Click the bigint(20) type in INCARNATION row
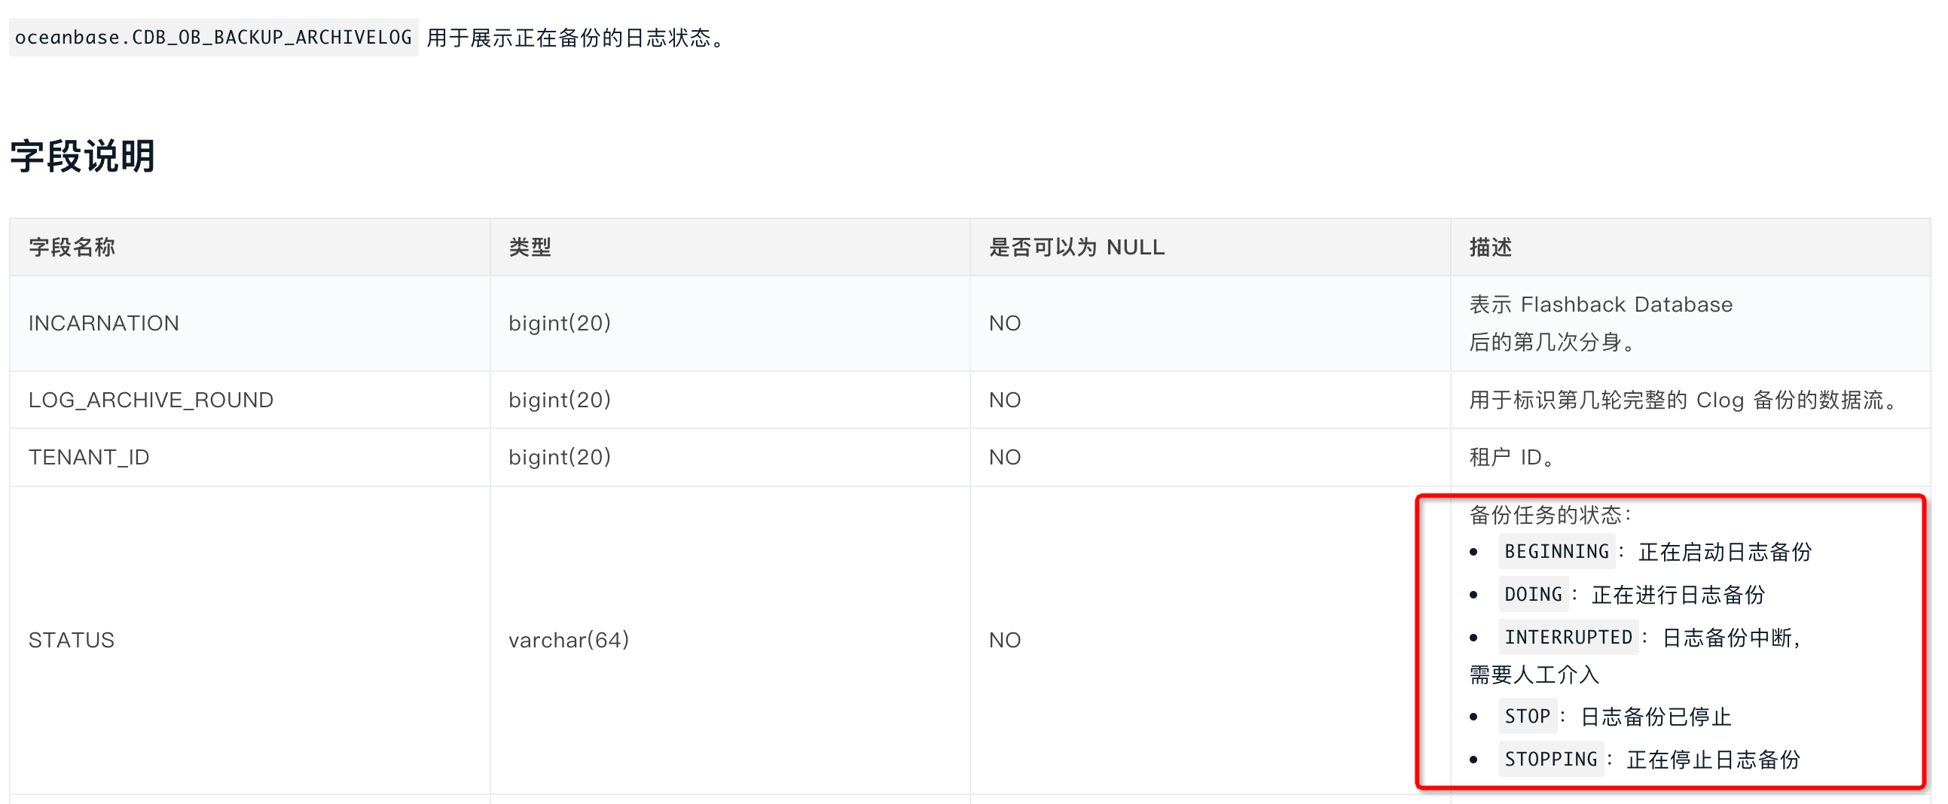 (560, 324)
